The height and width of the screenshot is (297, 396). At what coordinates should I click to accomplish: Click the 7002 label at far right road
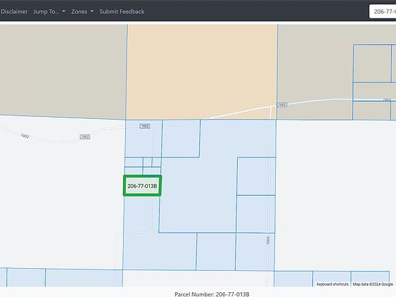[387, 100]
